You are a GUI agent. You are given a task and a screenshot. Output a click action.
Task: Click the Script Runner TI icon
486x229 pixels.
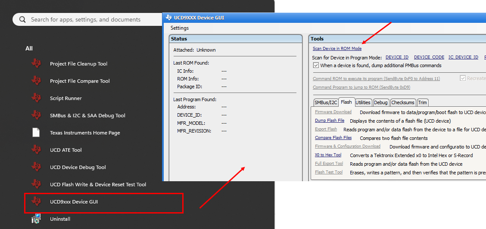pos(36,98)
